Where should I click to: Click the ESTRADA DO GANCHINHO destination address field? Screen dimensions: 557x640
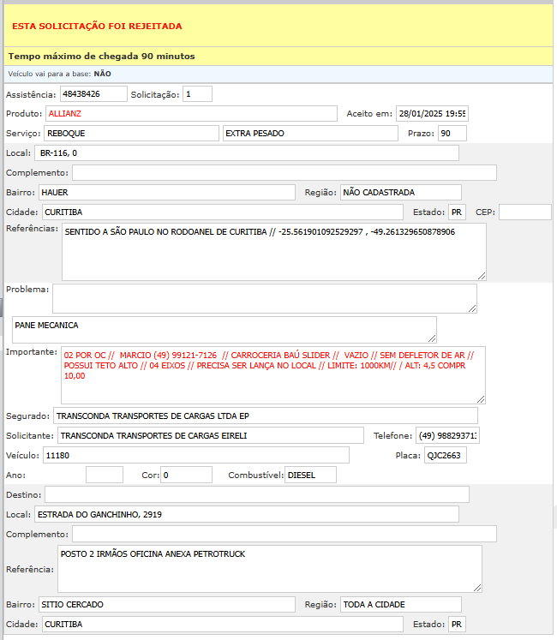click(247, 514)
